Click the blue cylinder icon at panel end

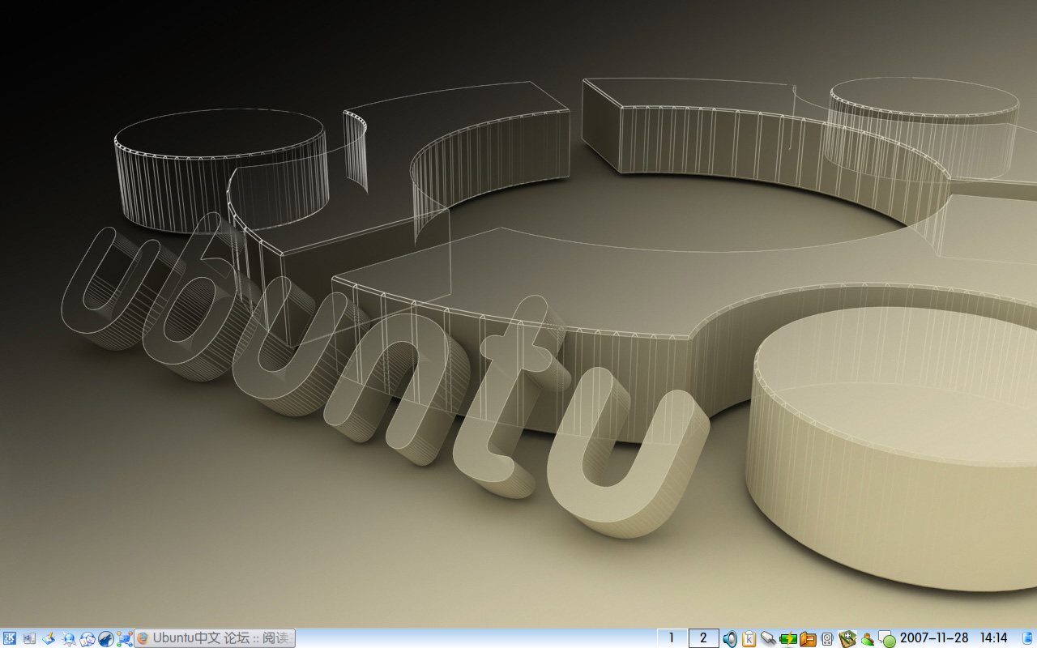tap(1028, 638)
